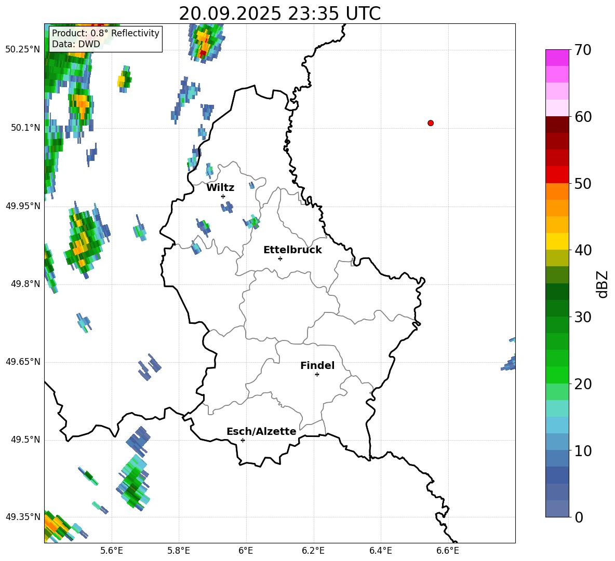This screenshot has height=561, width=615.
Task: Click the red radar site marker
Action: coord(431,123)
